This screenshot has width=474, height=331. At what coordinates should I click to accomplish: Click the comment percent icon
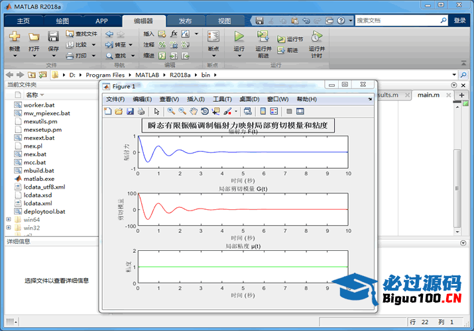pyautogui.click(x=162, y=45)
